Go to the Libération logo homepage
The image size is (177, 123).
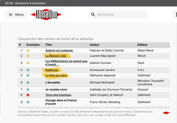coord(46,14)
